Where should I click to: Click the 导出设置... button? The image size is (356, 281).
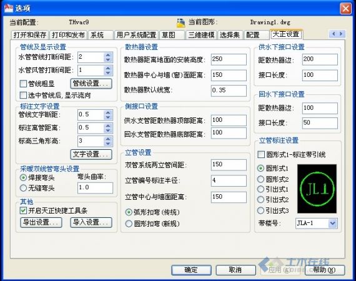coord(41,222)
